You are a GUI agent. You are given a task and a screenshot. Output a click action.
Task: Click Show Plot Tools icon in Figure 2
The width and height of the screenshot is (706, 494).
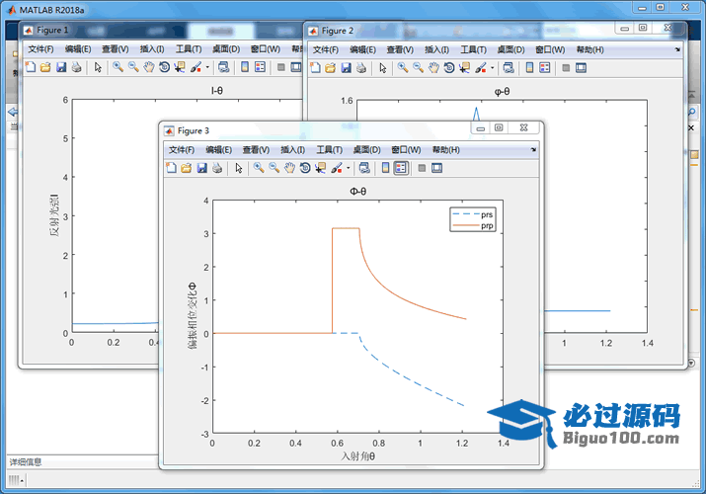[x=581, y=68]
